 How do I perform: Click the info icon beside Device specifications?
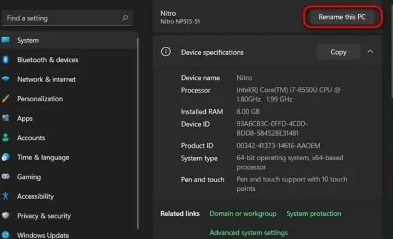tap(166, 52)
